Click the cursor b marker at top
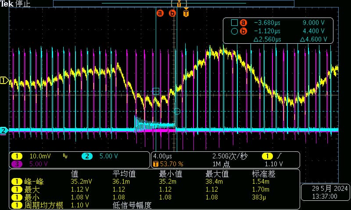Image resolution: width=351 pixels, height=210 pixels. (x=172, y=14)
